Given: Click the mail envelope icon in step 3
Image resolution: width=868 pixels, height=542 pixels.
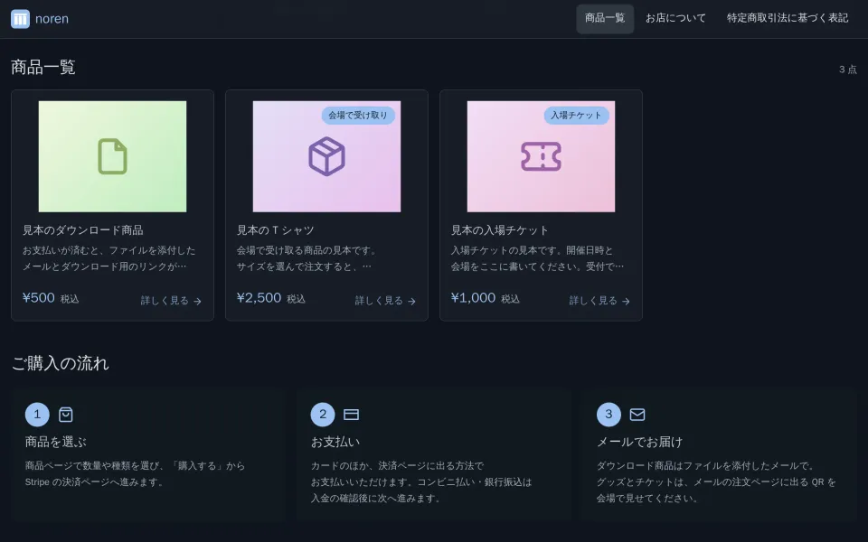Looking at the screenshot, I should point(637,415).
